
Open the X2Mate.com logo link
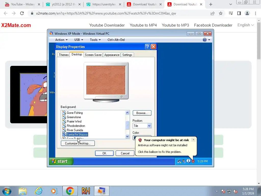[x=16, y=25]
